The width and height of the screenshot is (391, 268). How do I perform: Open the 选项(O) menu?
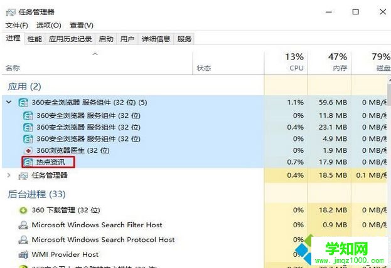[48, 25]
